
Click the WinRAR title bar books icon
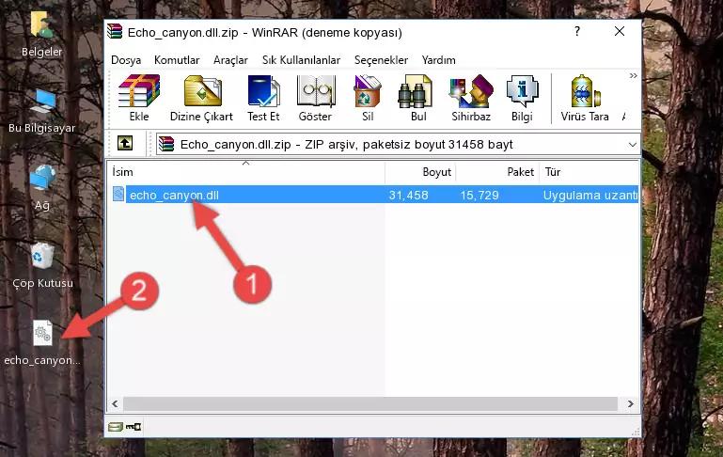tap(115, 32)
